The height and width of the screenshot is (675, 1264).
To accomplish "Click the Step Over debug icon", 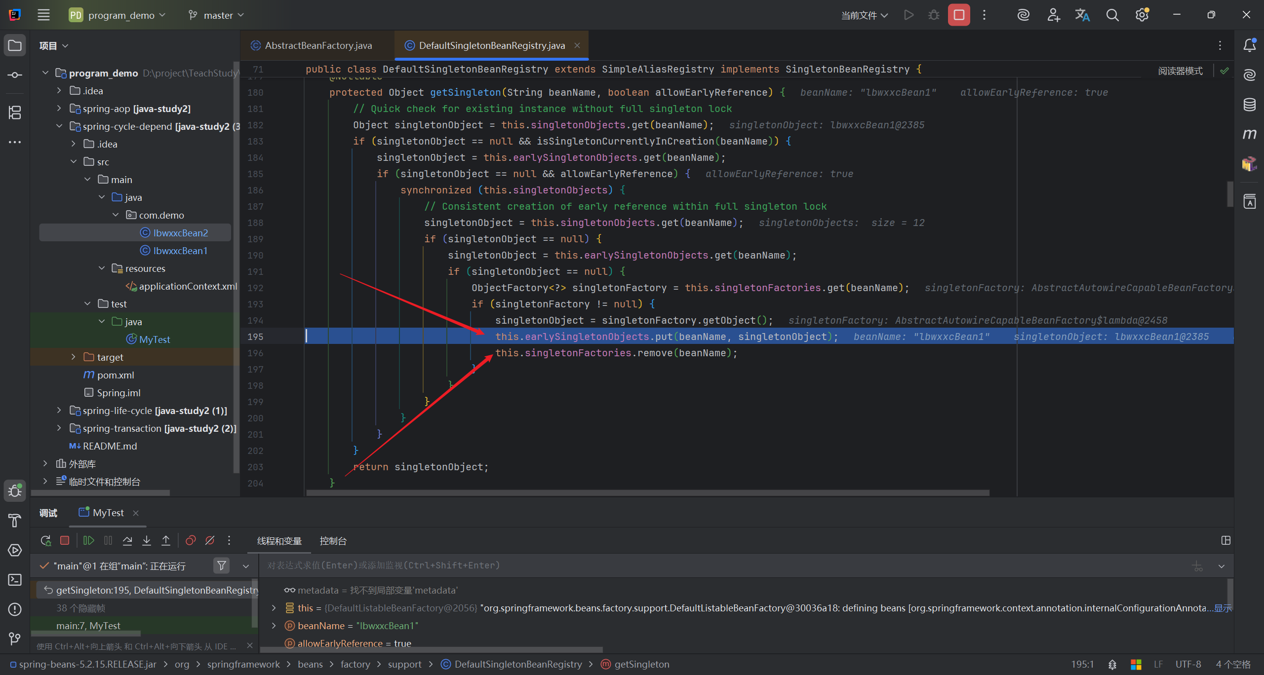I will [127, 541].
